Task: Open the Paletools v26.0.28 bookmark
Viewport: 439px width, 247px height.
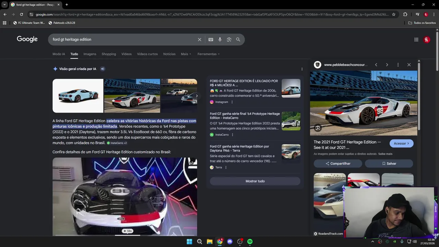Action: click(62, 23)
